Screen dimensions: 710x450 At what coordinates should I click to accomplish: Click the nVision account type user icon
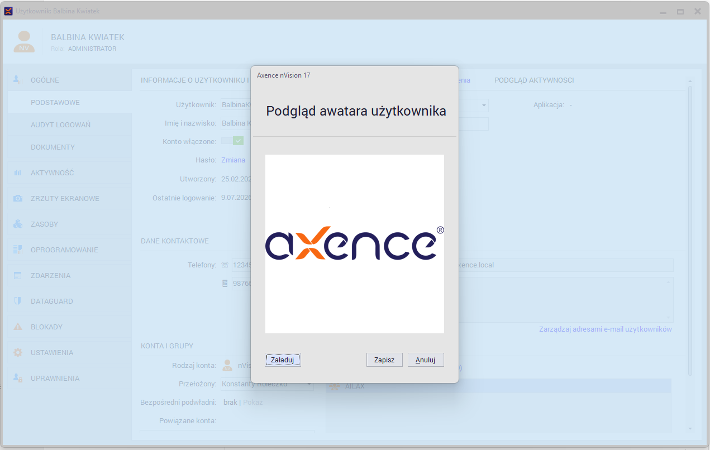[x=227, y=366]
